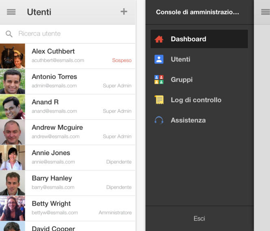Open Andrew Mcguire's profile photo

12,132
